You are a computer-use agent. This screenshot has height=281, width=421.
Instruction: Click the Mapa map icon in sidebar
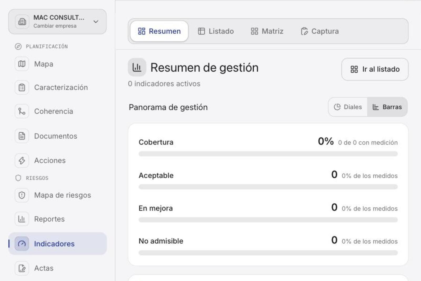(x=22, y=64)
